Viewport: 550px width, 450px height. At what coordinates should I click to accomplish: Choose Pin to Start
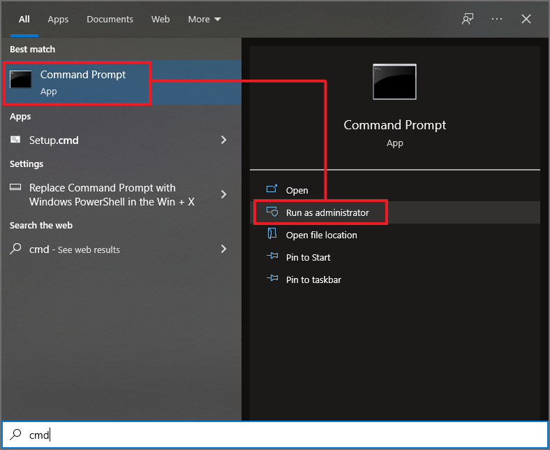coord(395,258)
